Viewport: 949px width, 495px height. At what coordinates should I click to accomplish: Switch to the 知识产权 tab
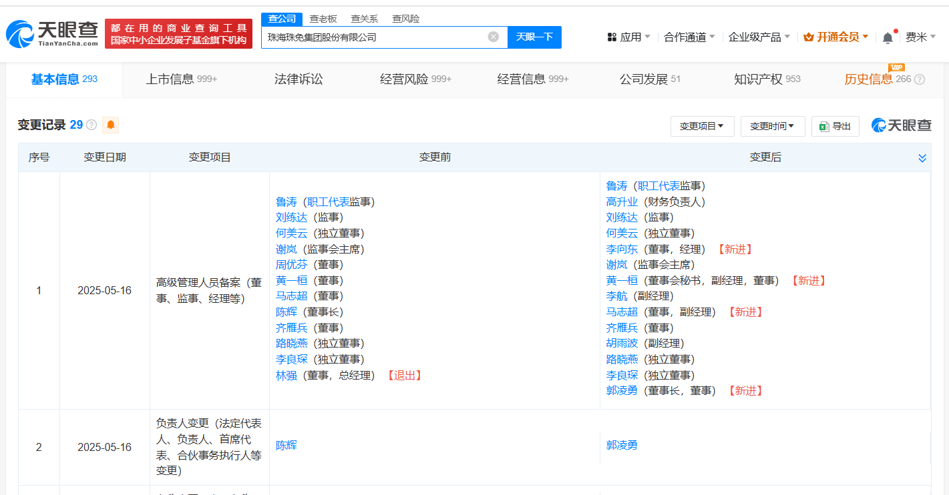[767, 79]
